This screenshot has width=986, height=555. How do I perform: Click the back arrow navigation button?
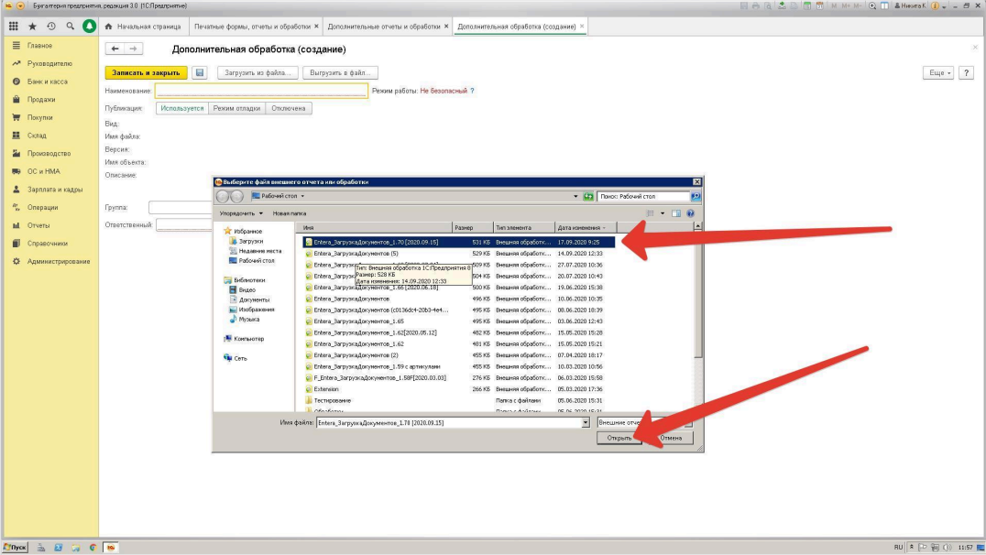(x=115, y=49)
